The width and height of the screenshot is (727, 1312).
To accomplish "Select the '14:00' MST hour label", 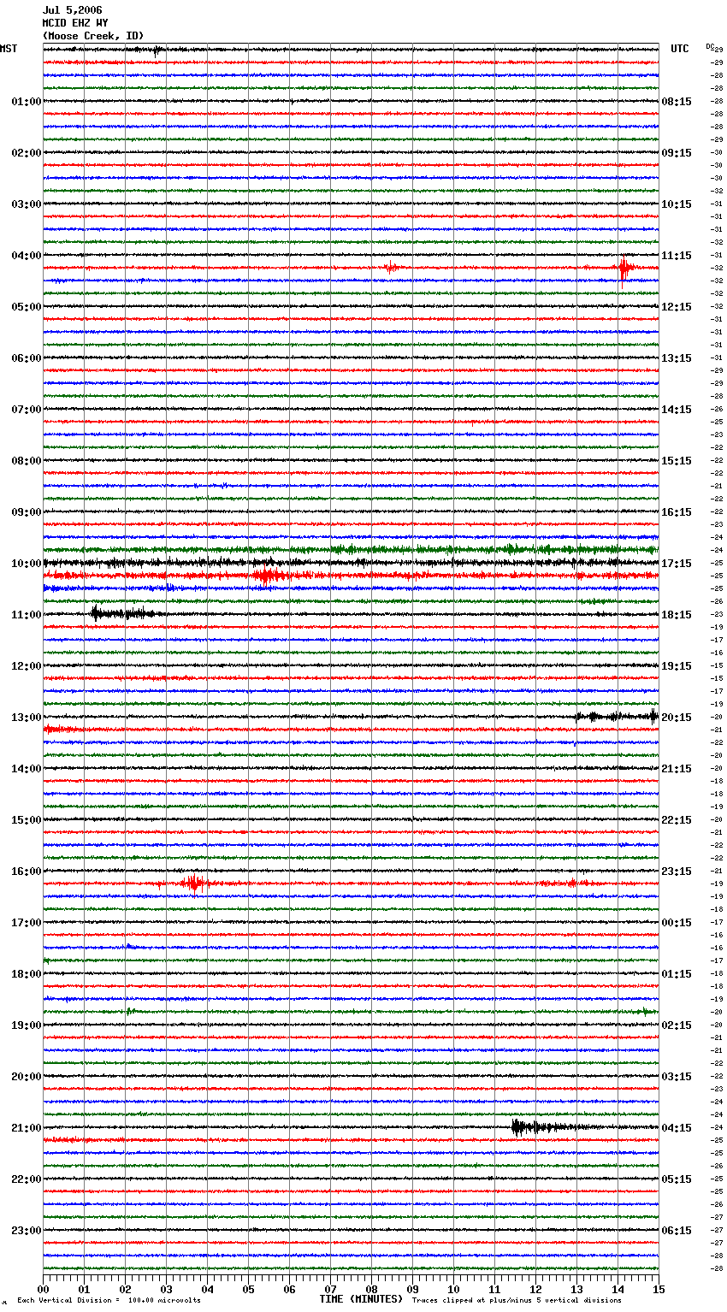I will tap(27, 769).
